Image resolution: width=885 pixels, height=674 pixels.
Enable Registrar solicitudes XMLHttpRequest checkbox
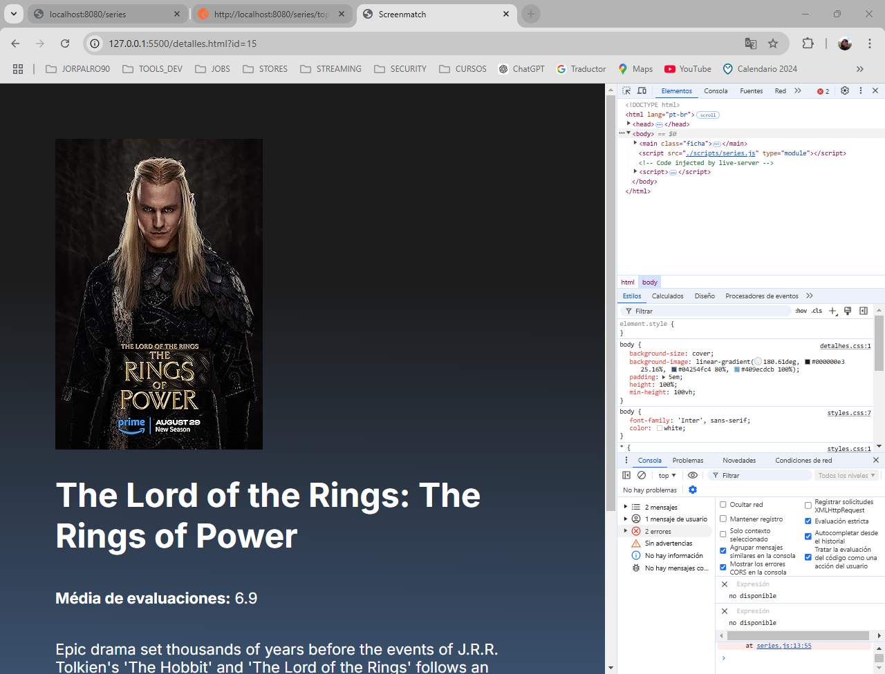pyautogui.click(x=808, y=505)
